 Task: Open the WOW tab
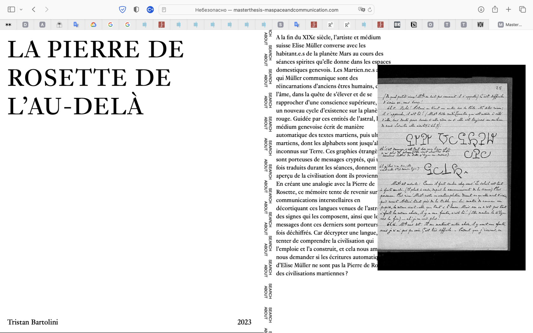(480, 24)
